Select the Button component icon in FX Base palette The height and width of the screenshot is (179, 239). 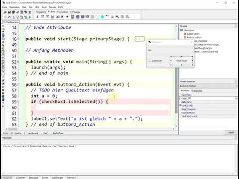click(x=57, y=16)
